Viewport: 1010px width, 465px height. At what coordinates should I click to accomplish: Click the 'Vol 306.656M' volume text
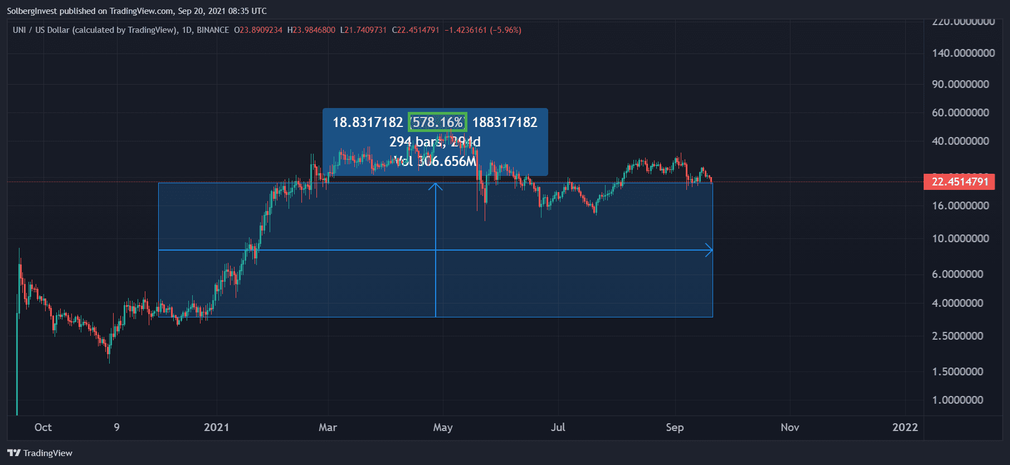point(435,161)
